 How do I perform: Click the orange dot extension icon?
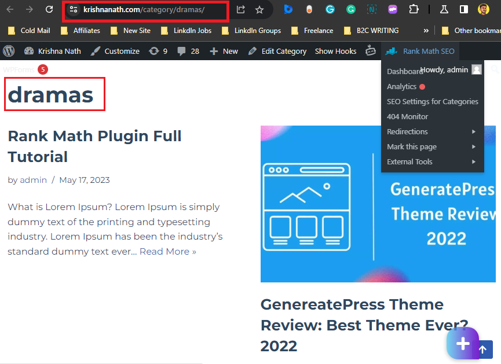point(309,10)
